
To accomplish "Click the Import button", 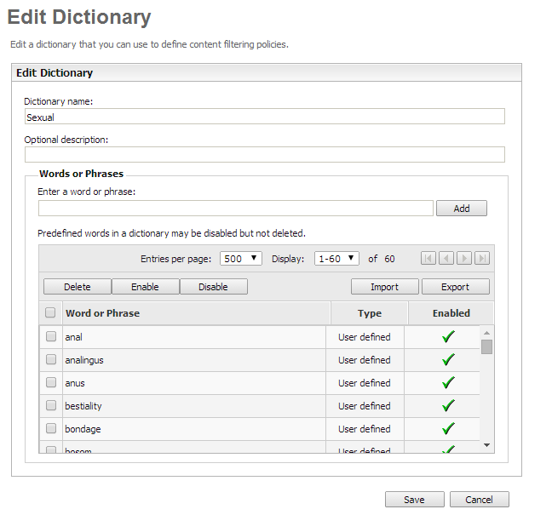I will 384,287.
